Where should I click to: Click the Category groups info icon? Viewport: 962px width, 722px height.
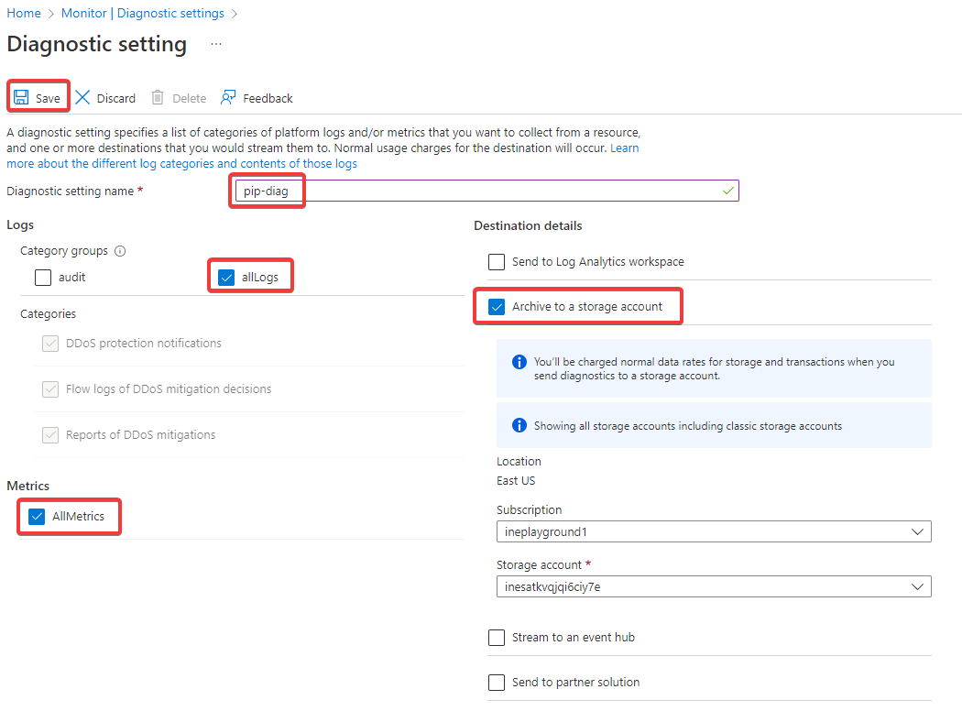[120, 251]
